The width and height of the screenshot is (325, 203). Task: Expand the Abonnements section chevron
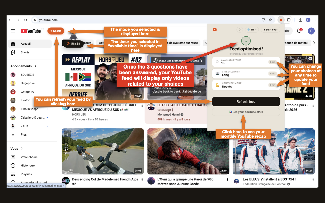click(x=35, y=66)
